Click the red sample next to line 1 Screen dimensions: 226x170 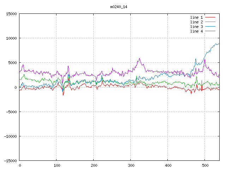210,17
